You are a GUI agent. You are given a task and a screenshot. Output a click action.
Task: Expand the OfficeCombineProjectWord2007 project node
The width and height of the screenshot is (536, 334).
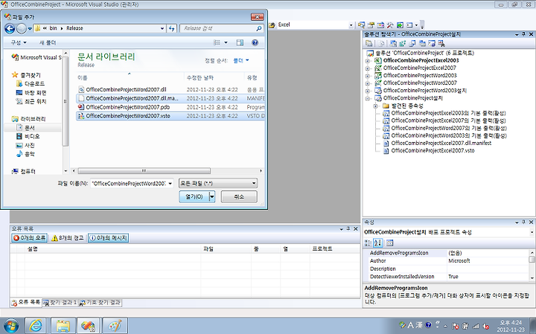[x=368, y=83]
